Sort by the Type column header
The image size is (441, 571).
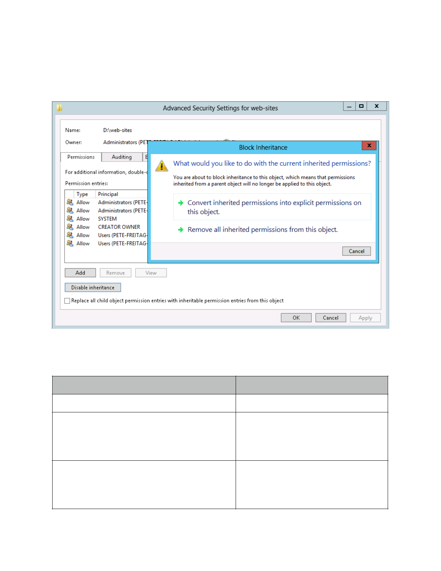85,194
